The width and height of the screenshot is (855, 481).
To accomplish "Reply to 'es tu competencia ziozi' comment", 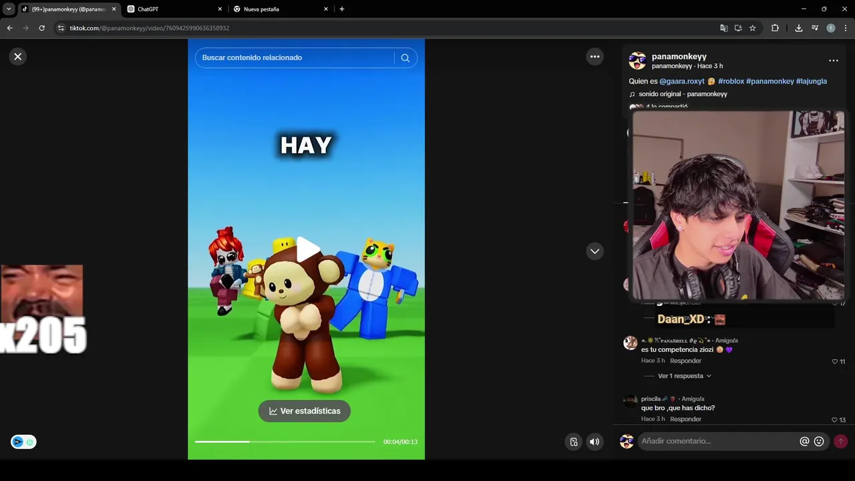I will pyautogui.click(x=685, y=361).
